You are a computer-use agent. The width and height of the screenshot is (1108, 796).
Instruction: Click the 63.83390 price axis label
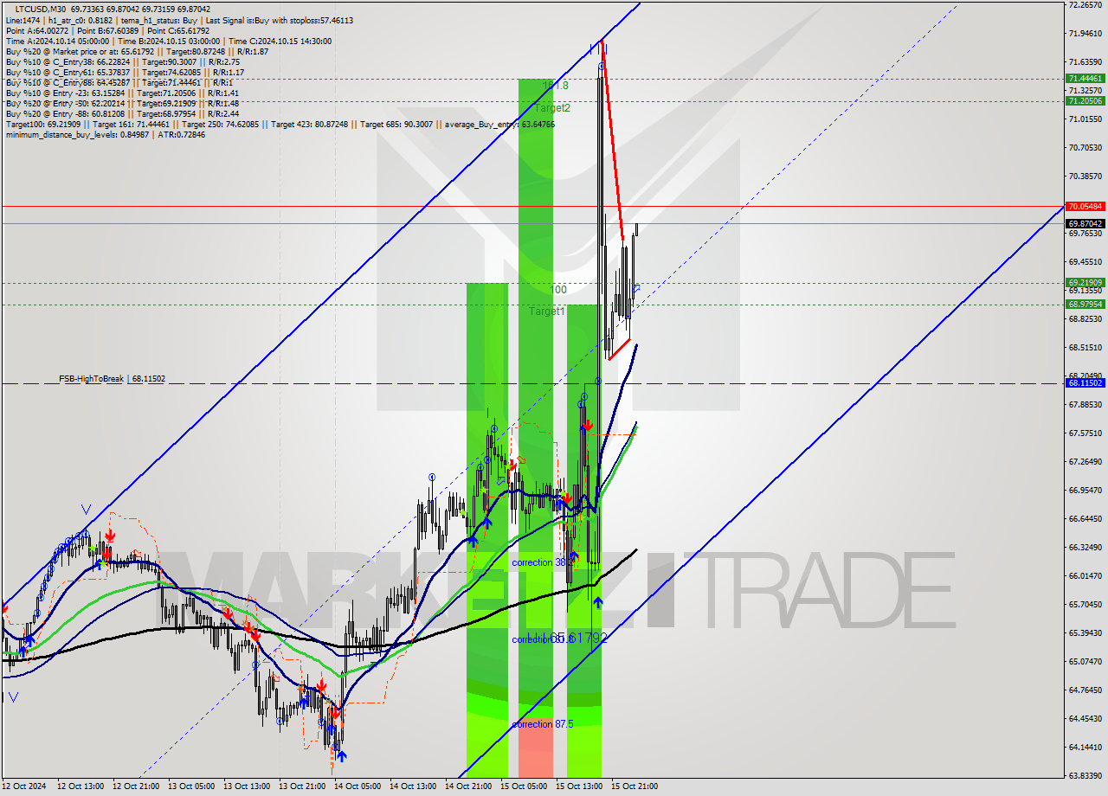click(1085, 776)
